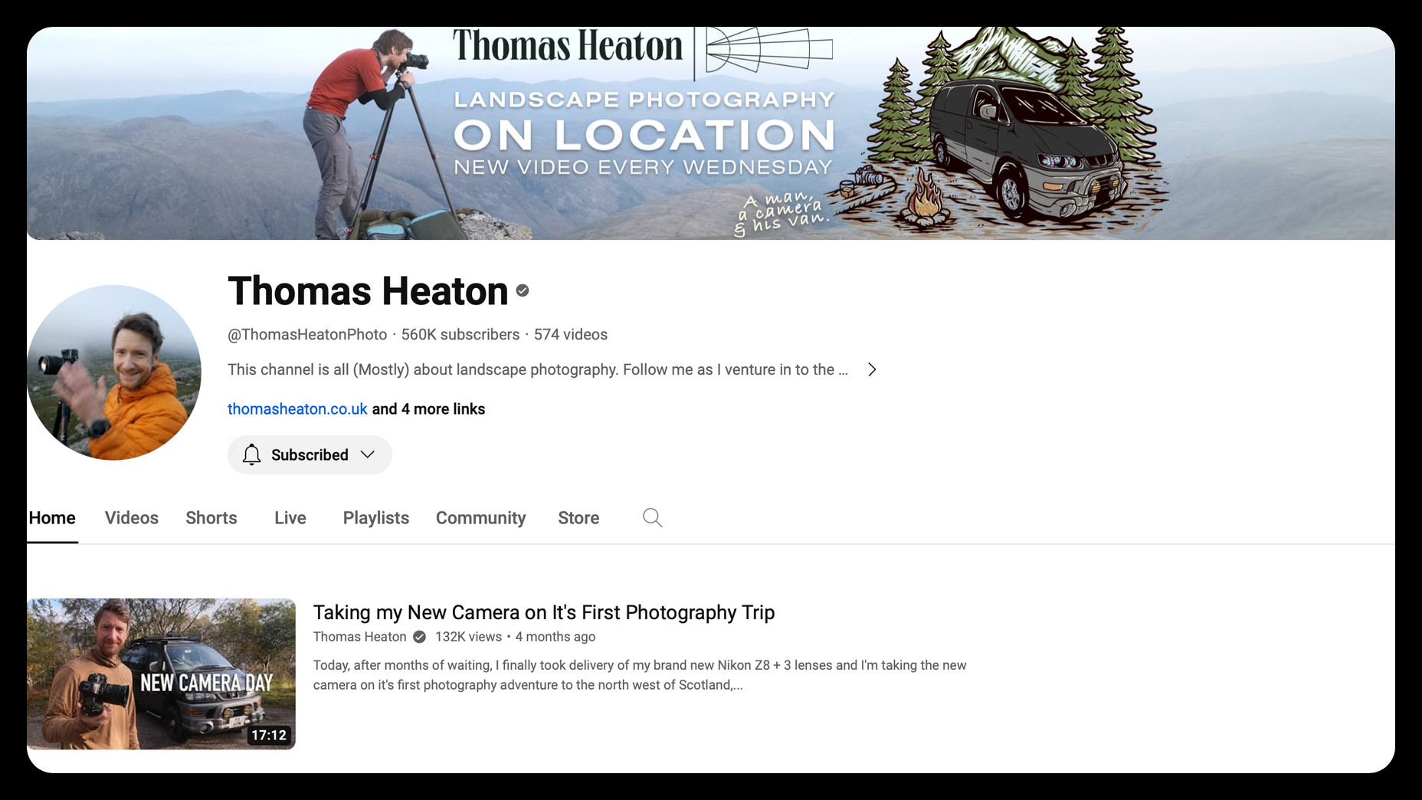Expand the 'and 4 more links' section

click(428, 408)
